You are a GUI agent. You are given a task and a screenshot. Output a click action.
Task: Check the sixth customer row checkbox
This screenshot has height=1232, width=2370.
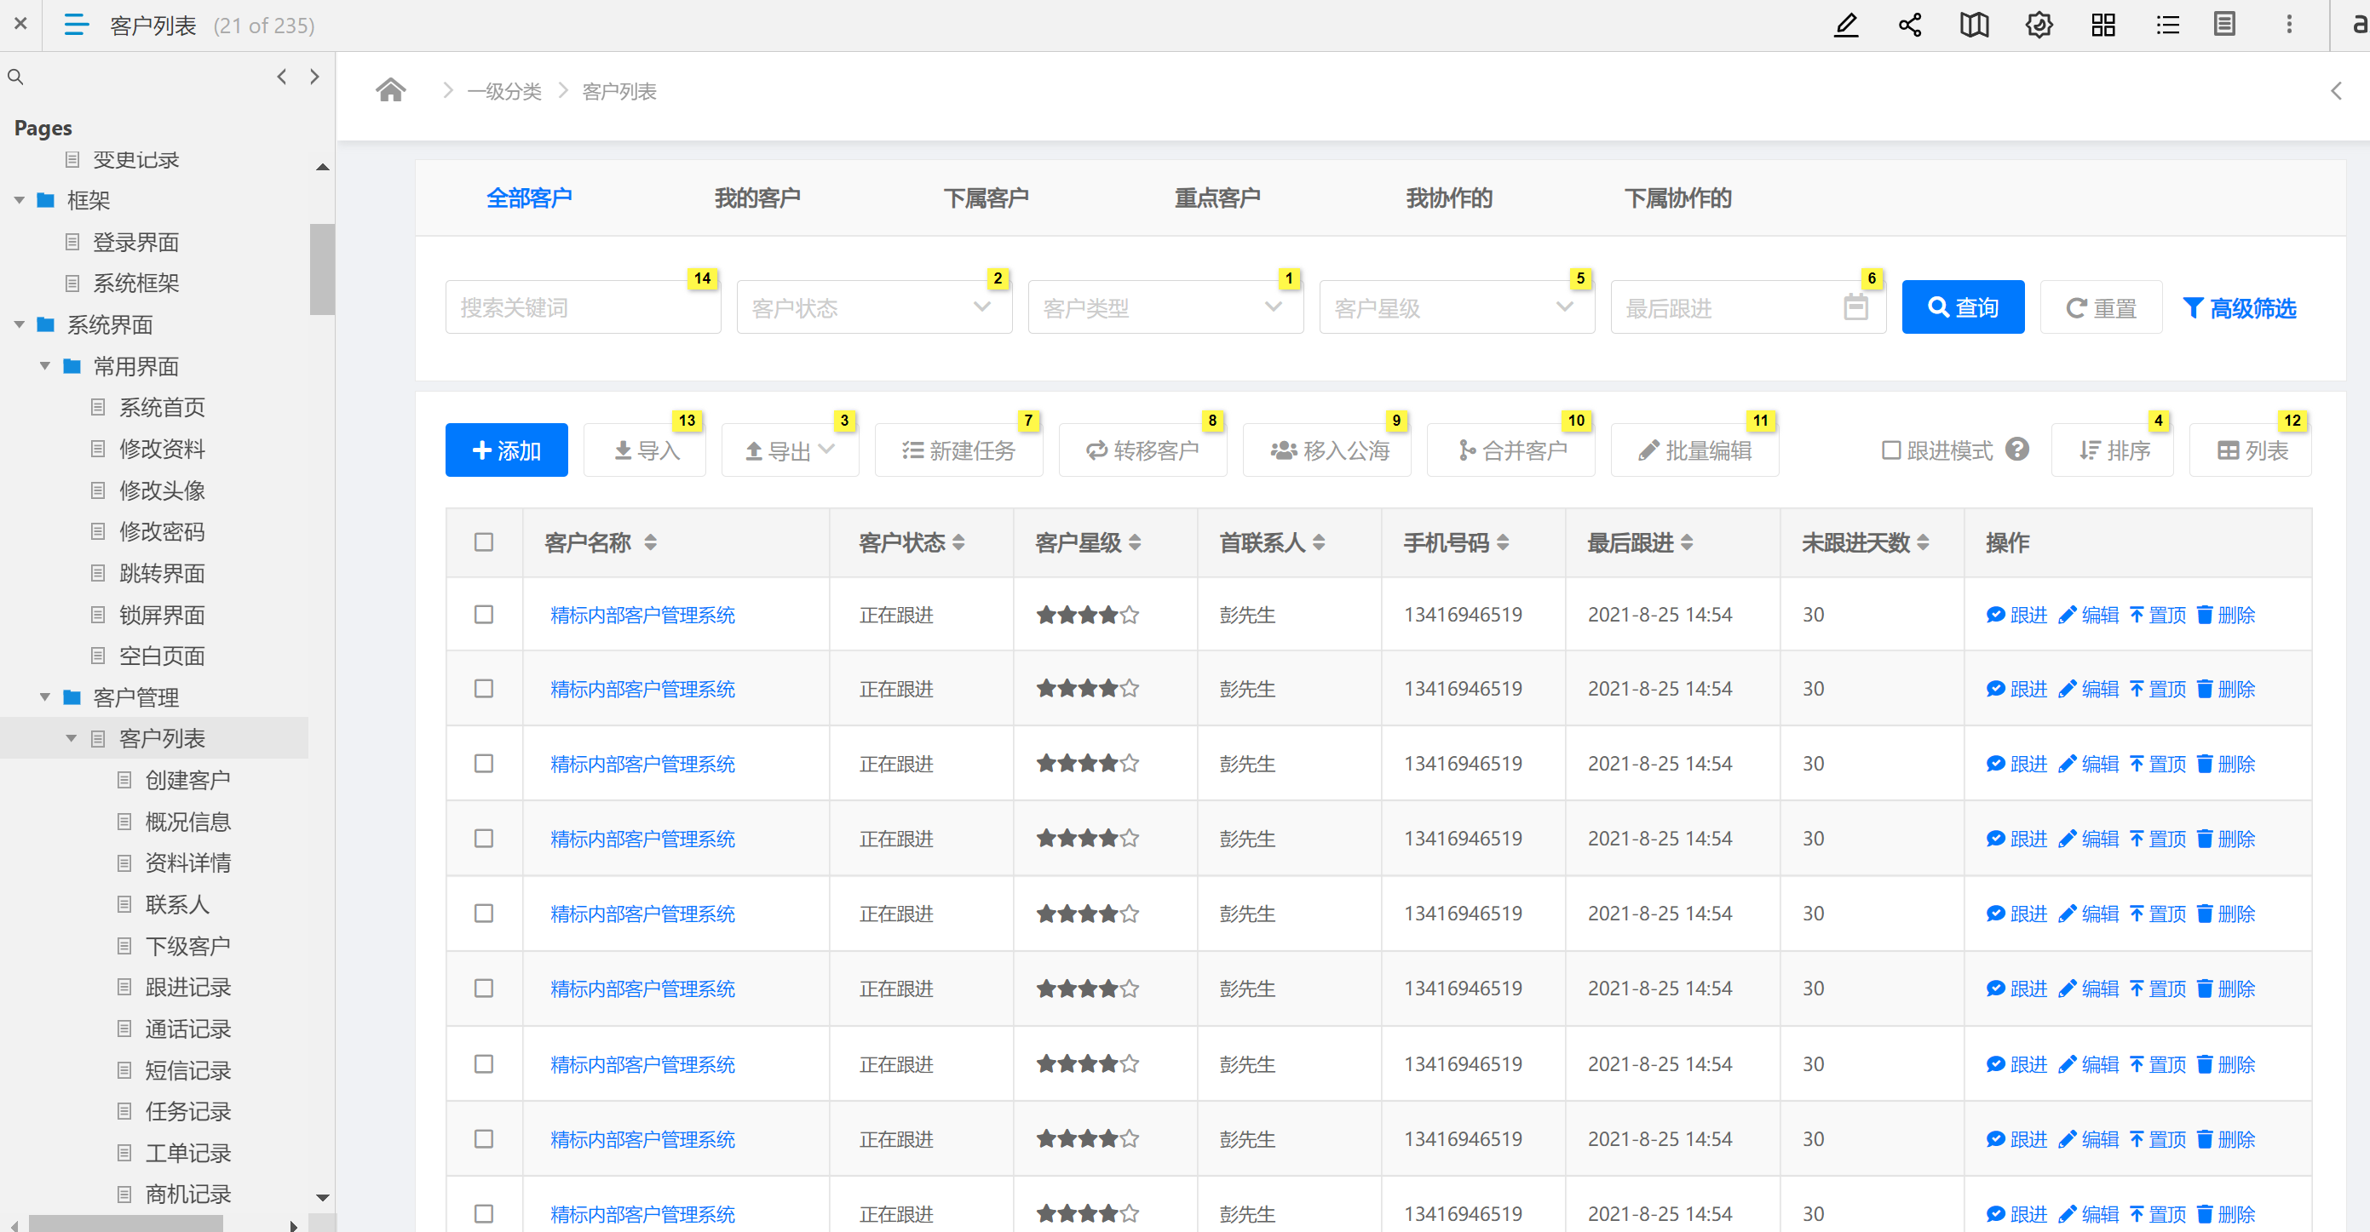click(x=484, y=988)
